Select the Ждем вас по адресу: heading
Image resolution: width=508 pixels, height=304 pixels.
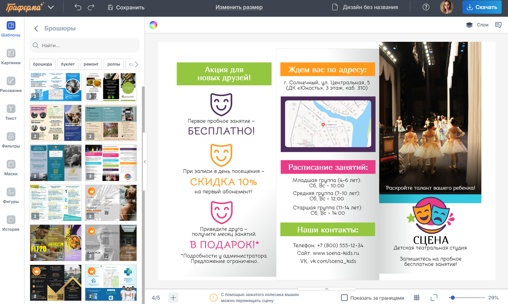point(328,69)
